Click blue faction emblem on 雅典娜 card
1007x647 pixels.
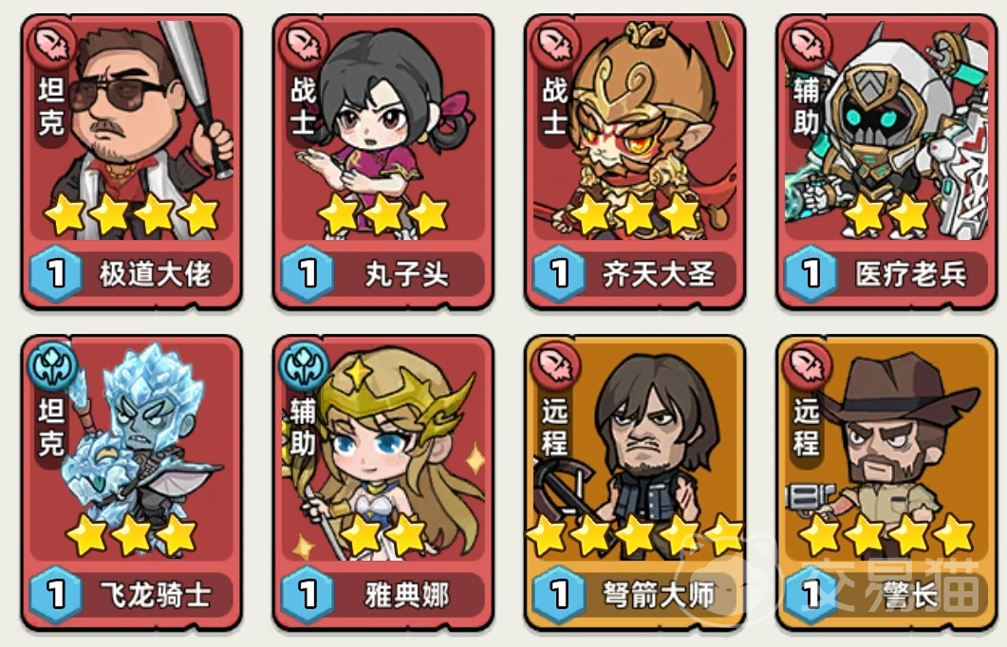(x=305, y=364)
